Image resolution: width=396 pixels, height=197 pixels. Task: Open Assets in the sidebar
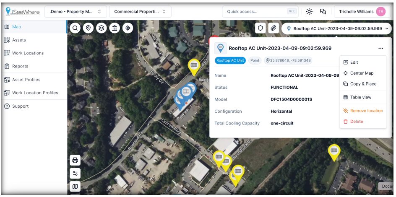(x=33, y=40)
